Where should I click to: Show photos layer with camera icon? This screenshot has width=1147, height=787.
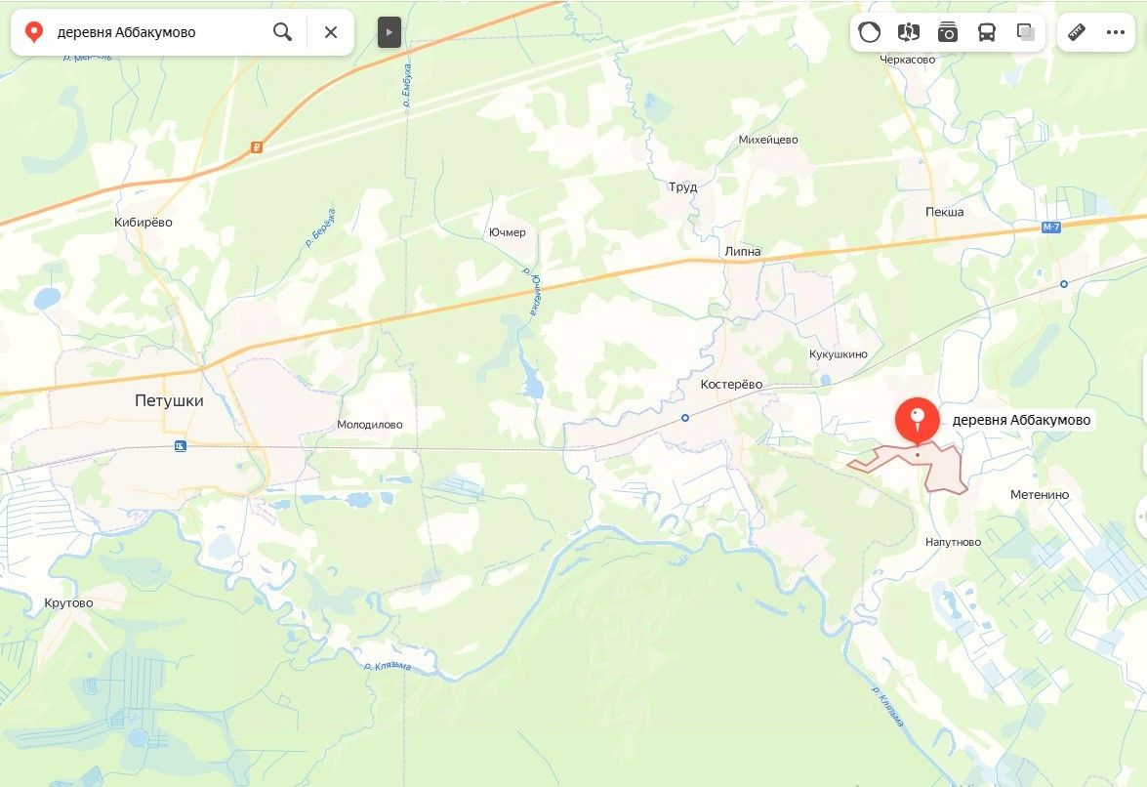coord(947,32)
